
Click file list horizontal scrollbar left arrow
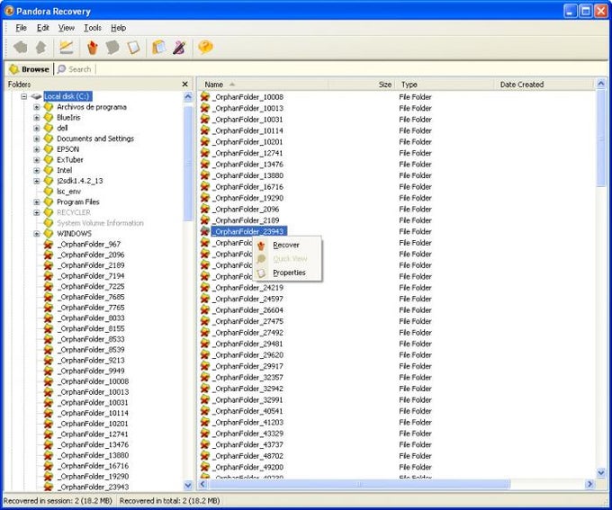202,484
